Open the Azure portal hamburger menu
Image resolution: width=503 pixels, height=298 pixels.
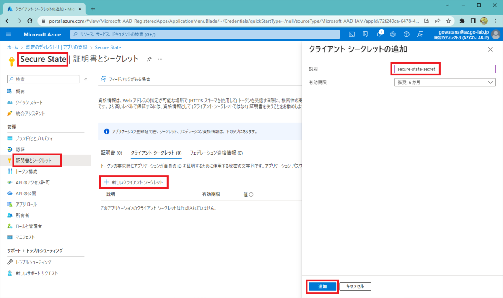click(x=9, y=34)
